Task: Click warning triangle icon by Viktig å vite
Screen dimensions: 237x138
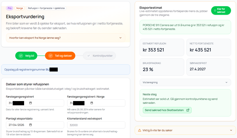Action: [x=140, y=130]
